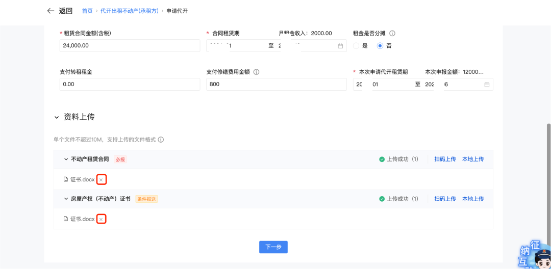Viewport: 551px width, 269px height.
Task: Click 本地上传 for 不动产租赁合同
Action: pos(472,159)
